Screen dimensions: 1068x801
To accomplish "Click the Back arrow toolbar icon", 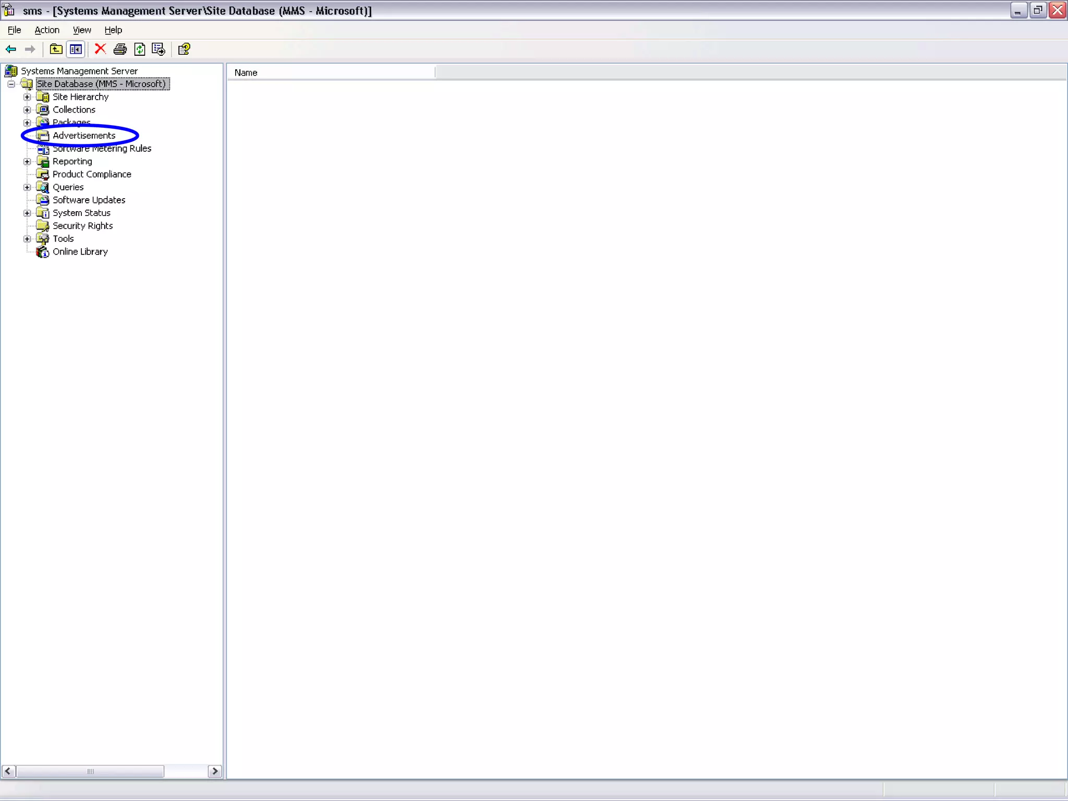I will (x=11, y=49).
